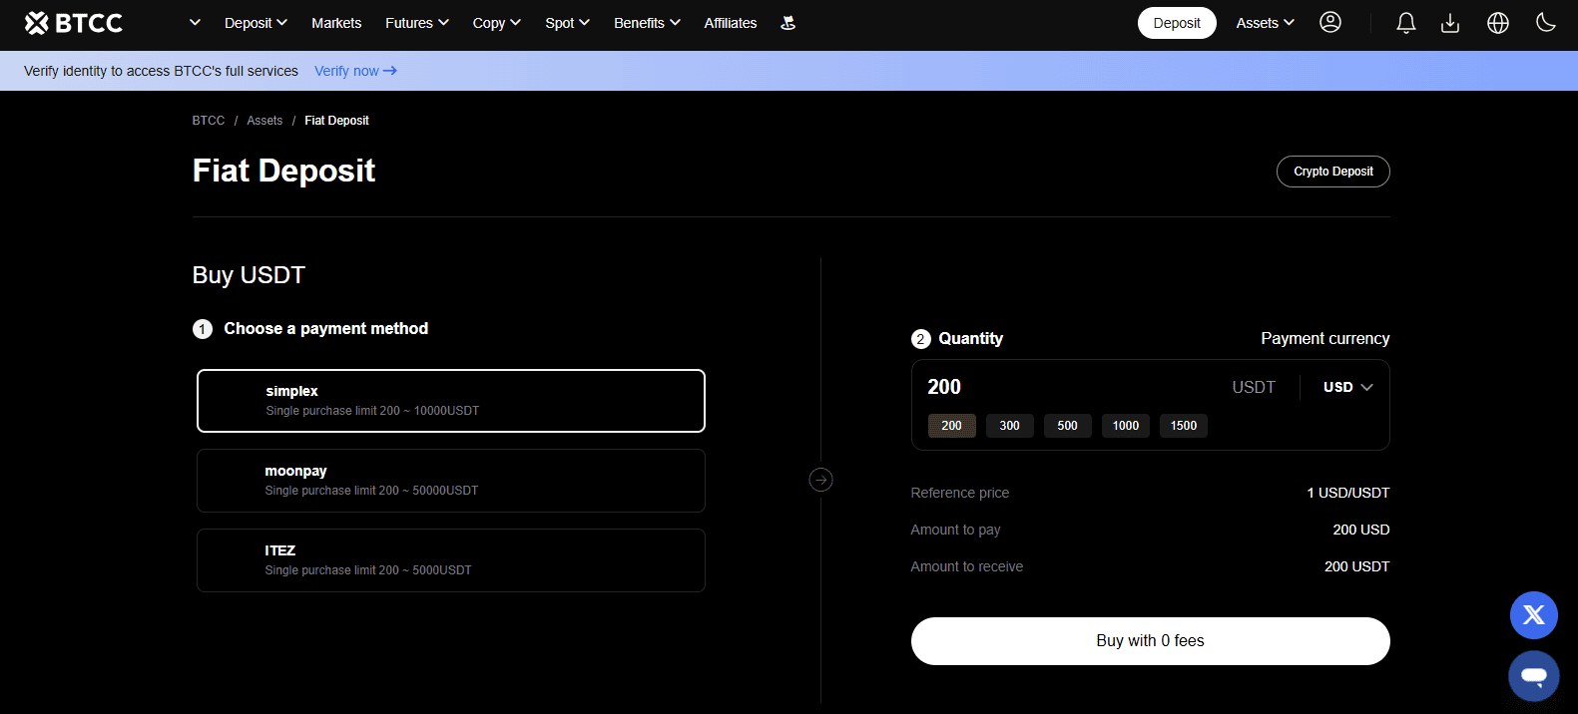Image resolution: width=1578 pixels, height=714 pixels.
Task: Go to Assets in the breadcrumb
Action: pyautogui.click(x=264, y=121)
